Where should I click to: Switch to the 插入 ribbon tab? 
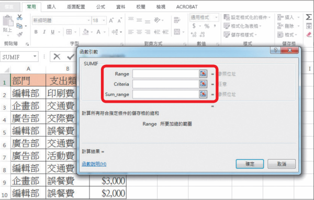point(51,7)
